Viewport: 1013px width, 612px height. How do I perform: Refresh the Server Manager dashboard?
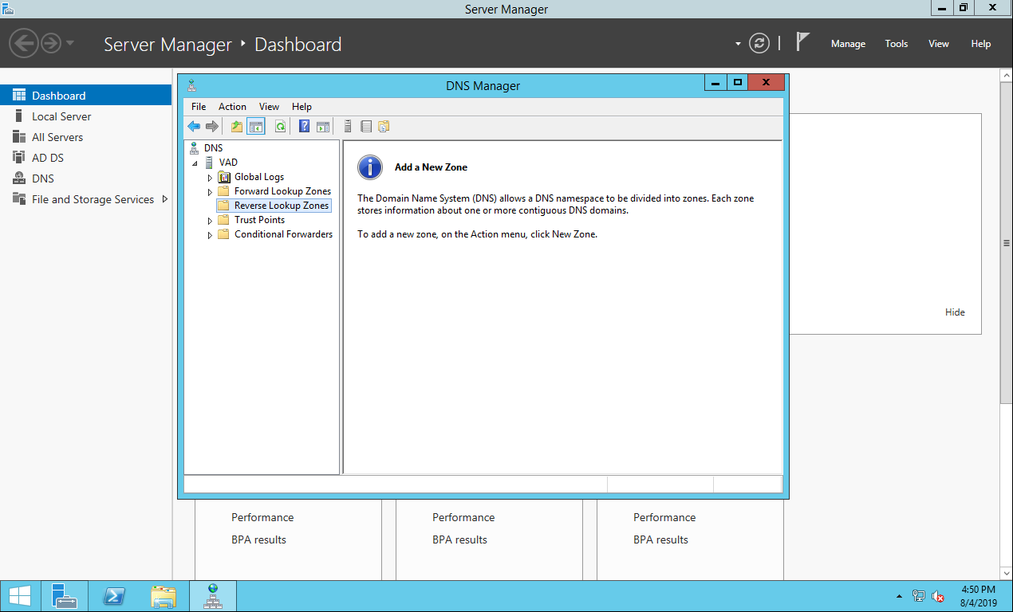tap(759, 44)
